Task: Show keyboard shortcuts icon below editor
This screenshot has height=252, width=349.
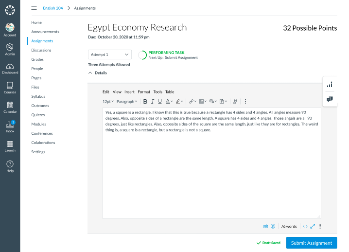Action: coord(265,226)
